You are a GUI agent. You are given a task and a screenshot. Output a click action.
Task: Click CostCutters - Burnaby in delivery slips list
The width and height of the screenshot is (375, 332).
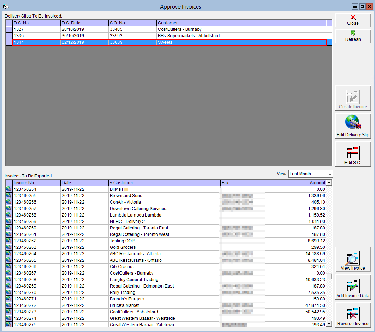pos(179,29)
